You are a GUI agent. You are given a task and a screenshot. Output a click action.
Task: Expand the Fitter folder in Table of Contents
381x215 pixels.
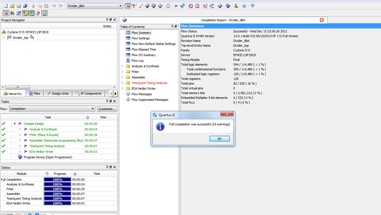point(122,72)
